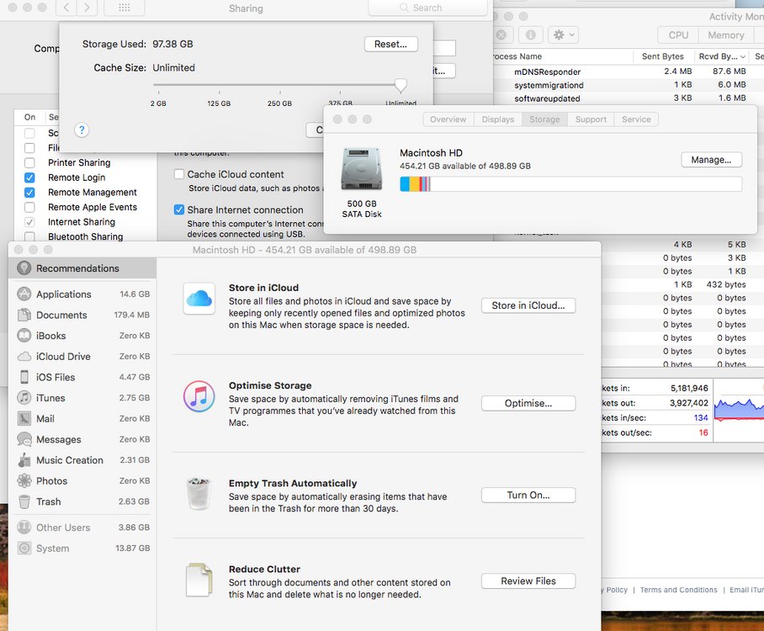
Task: Open iOS Files category in sidebar
Action: 82,377
